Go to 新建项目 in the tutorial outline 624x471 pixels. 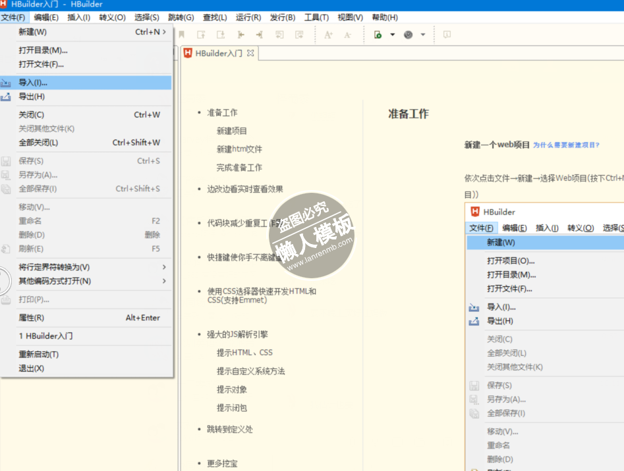(x=232, y=131)
